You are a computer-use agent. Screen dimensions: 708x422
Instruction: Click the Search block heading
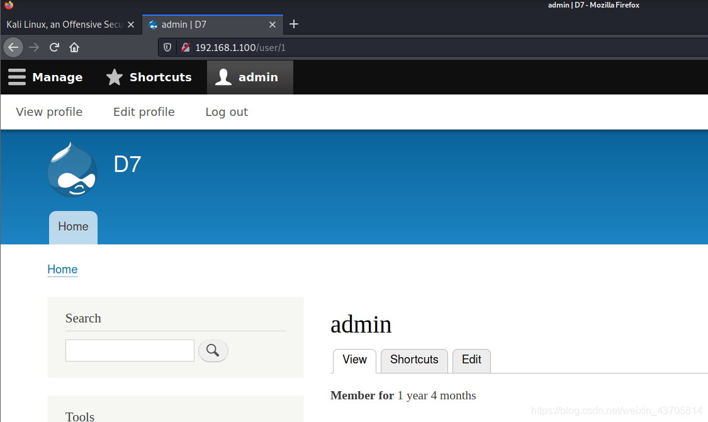(x=83, y=318)
